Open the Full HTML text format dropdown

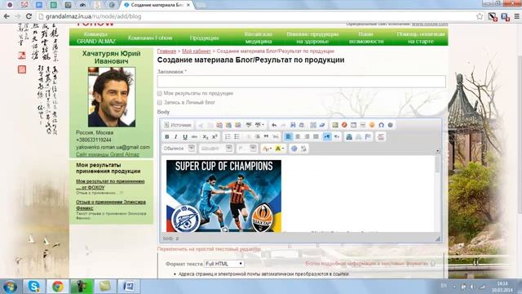pyautogui.click(x=224, y=264)
